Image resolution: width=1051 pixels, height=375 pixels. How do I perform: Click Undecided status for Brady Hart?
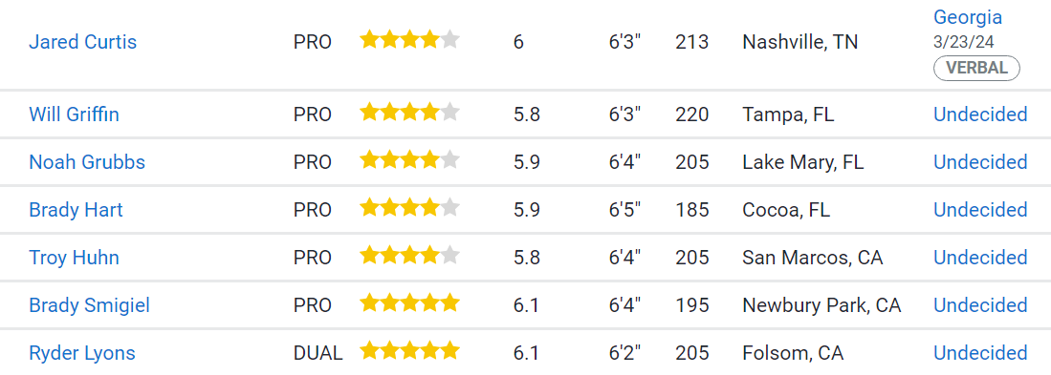point(980,210)
